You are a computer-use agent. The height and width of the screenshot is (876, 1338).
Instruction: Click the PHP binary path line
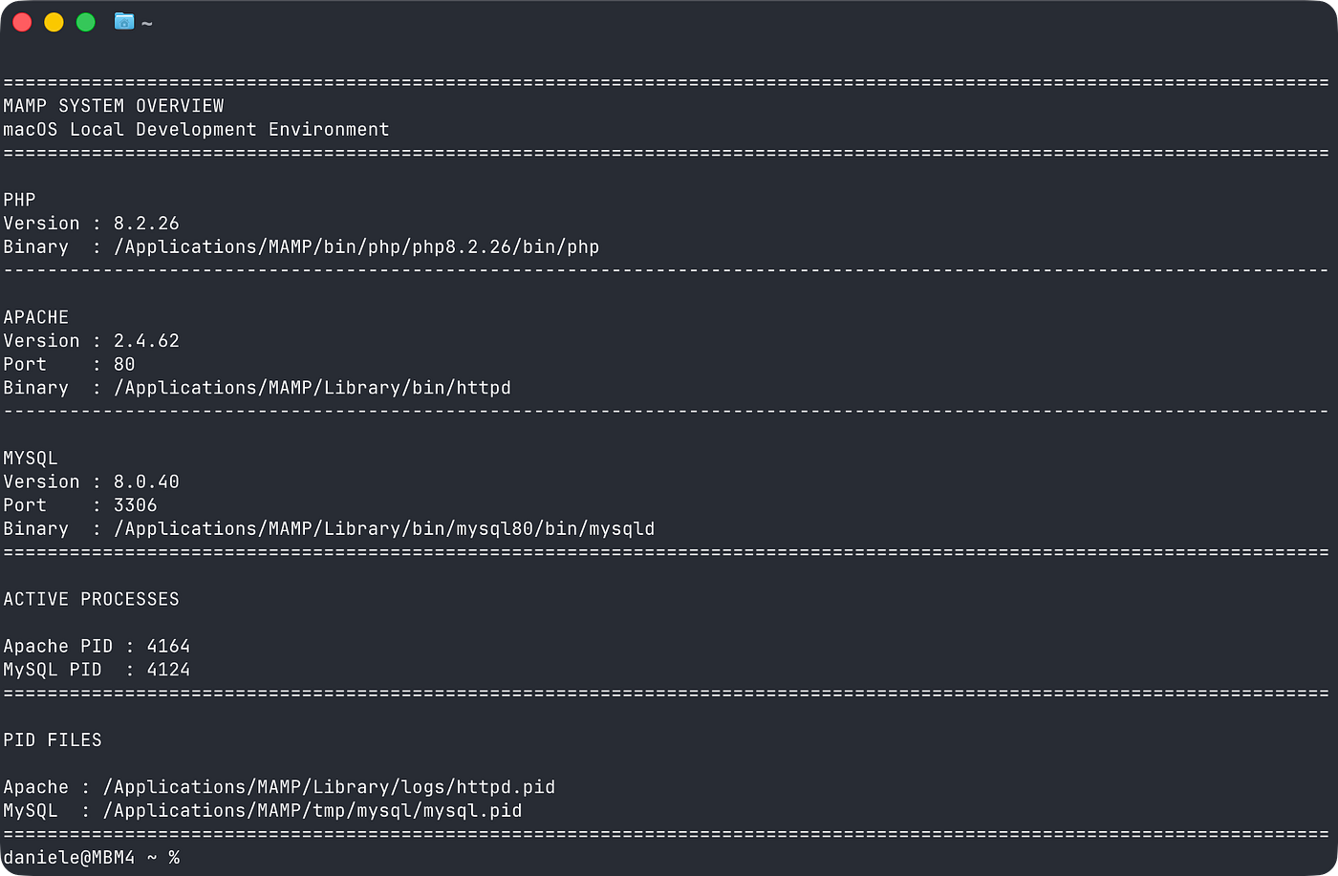point(301,247)
